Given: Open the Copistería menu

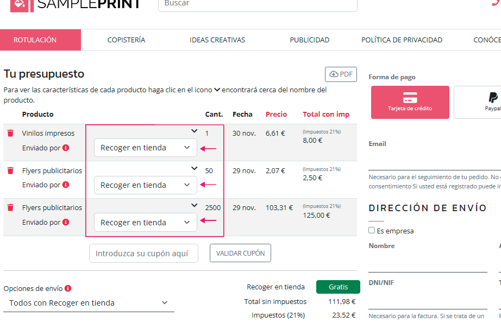Looking at the screenshot, I should point(126,40).
